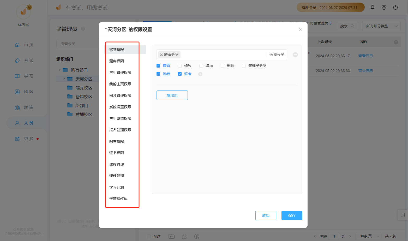Image resolution: width=408 pixels, height=241 pixels.
Task: Collapse the 所有部门 tree node
Action: coord(60,70)
